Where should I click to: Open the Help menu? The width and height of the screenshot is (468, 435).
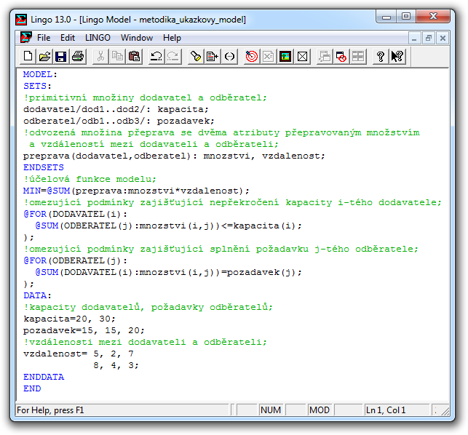[x=172, y=38]
